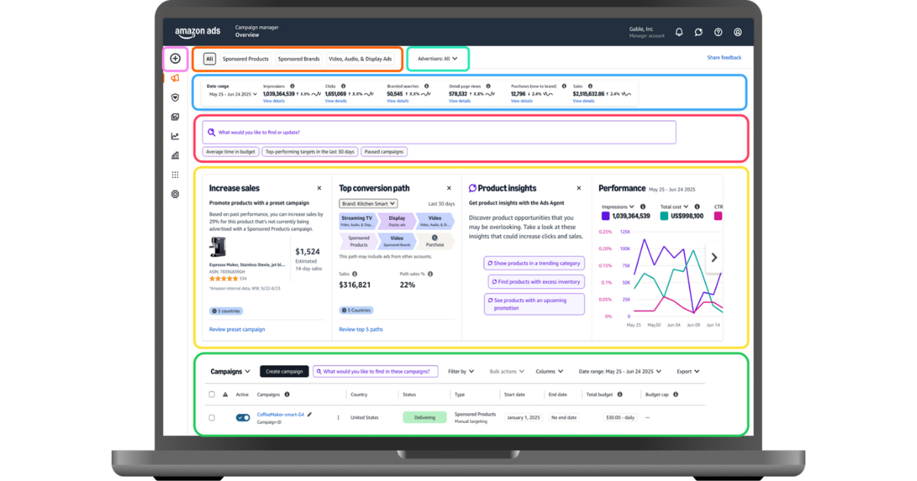Expand the Advertisers: All dropdown

tap(438, 59)
